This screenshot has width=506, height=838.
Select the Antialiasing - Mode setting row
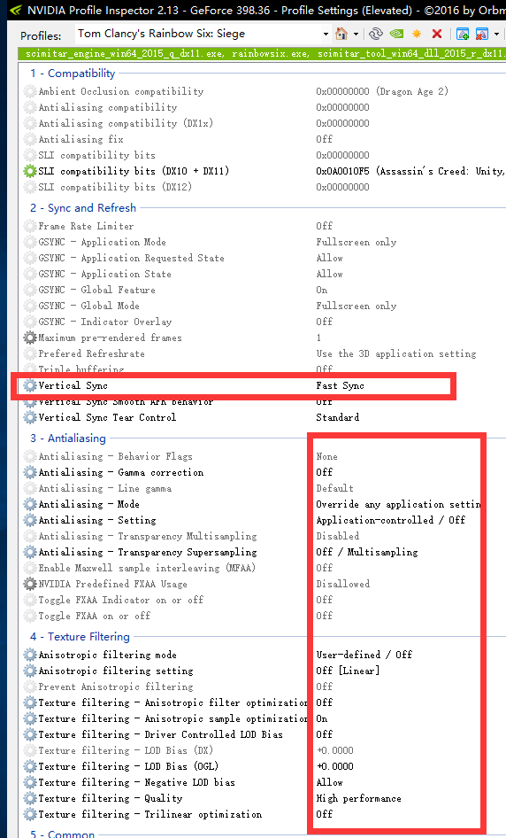[x=264, y=504]
